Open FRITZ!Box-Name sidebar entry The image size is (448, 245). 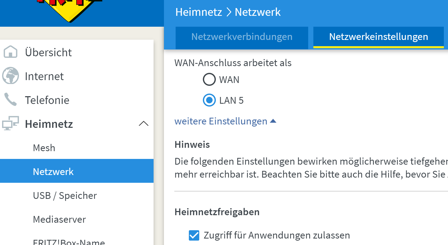click(69, 242)
